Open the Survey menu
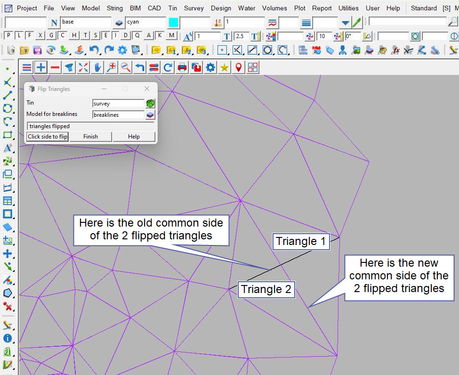 point(193,8)
